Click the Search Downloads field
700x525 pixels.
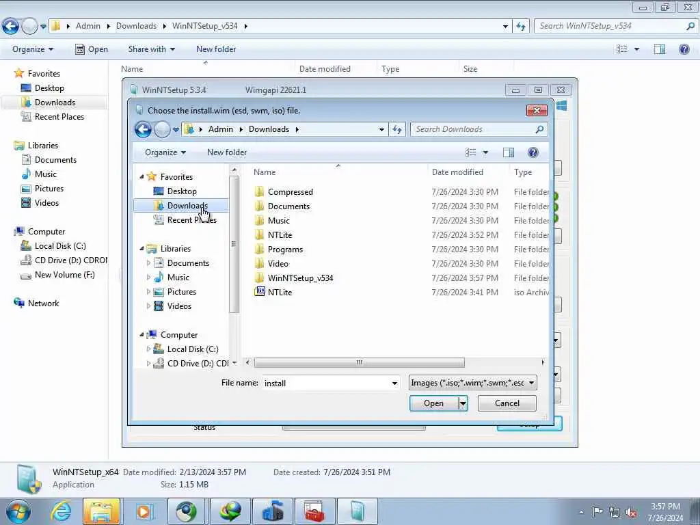point(473,129)
